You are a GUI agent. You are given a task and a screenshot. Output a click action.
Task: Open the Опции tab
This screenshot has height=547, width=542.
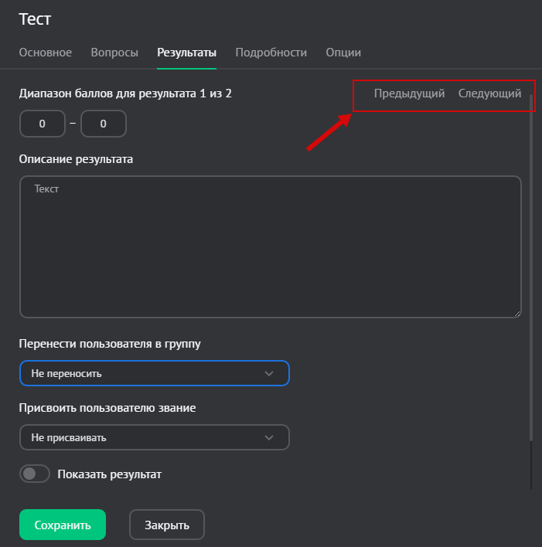point(343,53)
